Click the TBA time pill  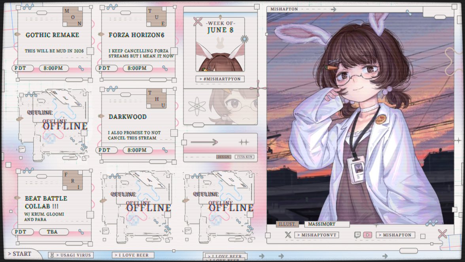tap(53, 232)
